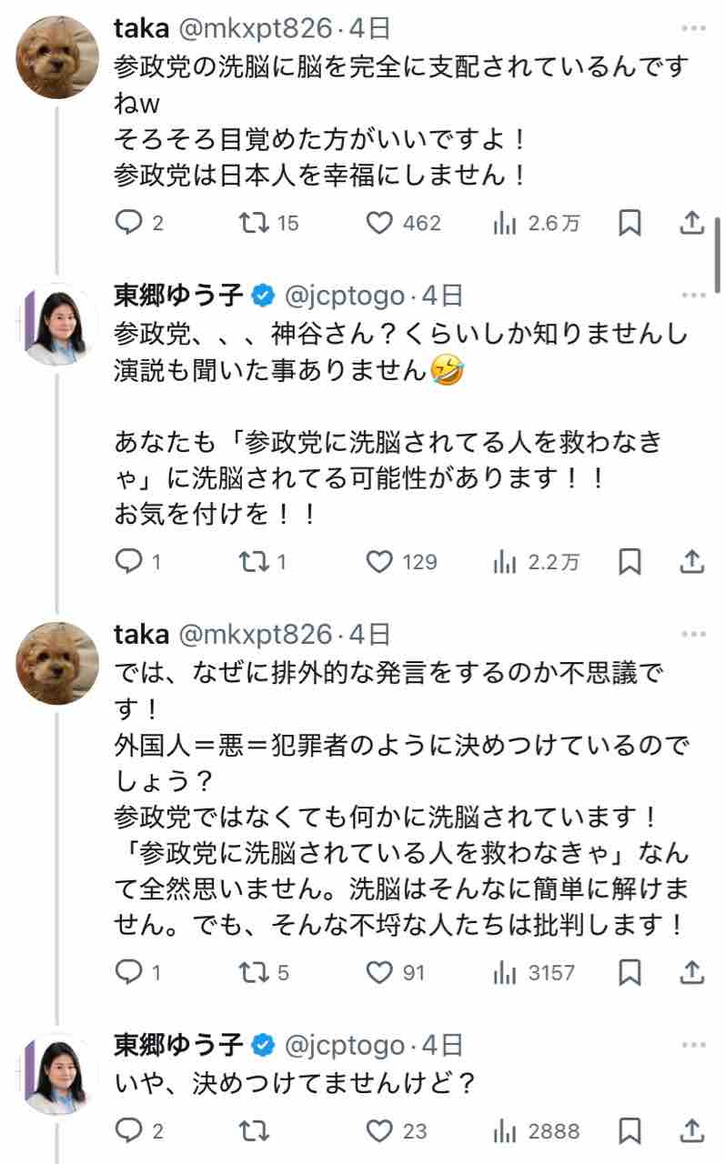Open more options on first taka tweet
Screen dimensions: 726x1164
point(693,29)
